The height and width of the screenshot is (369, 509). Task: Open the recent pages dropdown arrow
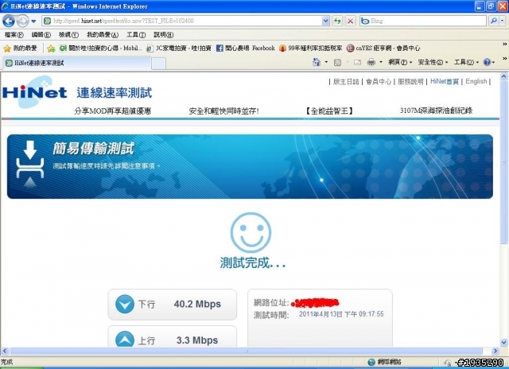pos(33,21)
